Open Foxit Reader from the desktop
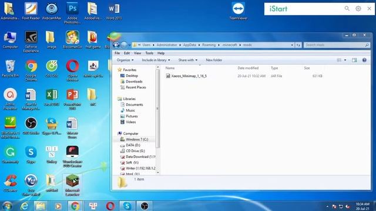Screen dimensions: 376x211 point(31,11)
